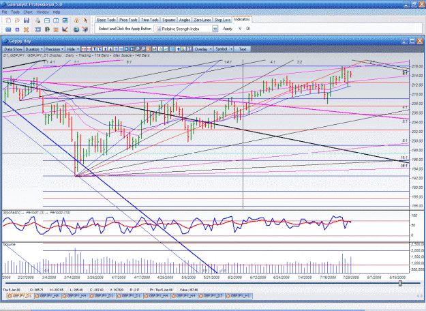Click the second magnifier zoom icon

coord(143,49)
